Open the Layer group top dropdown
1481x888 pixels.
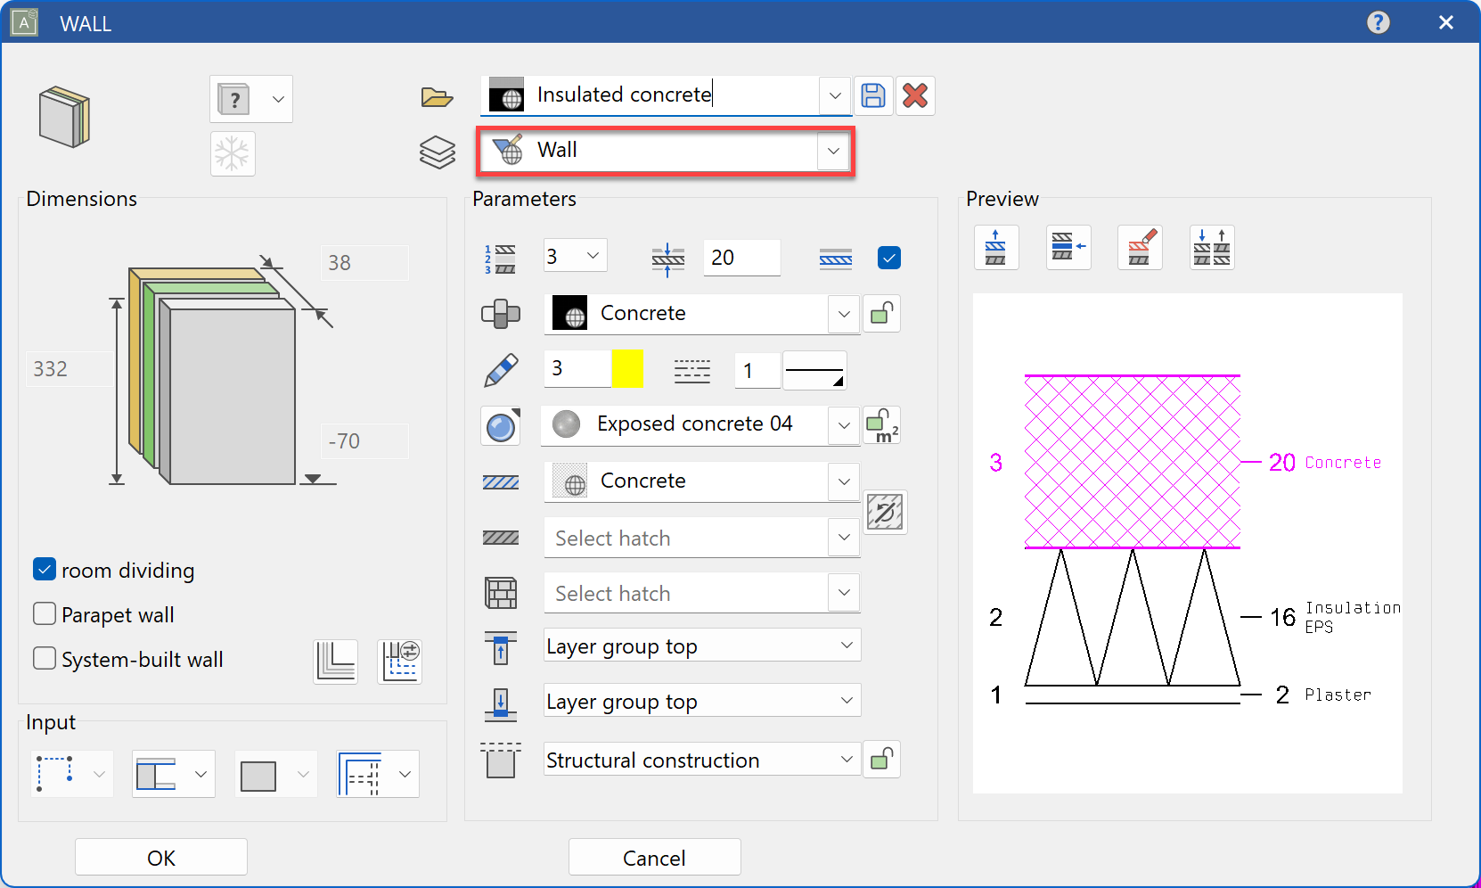coord(845,645)
